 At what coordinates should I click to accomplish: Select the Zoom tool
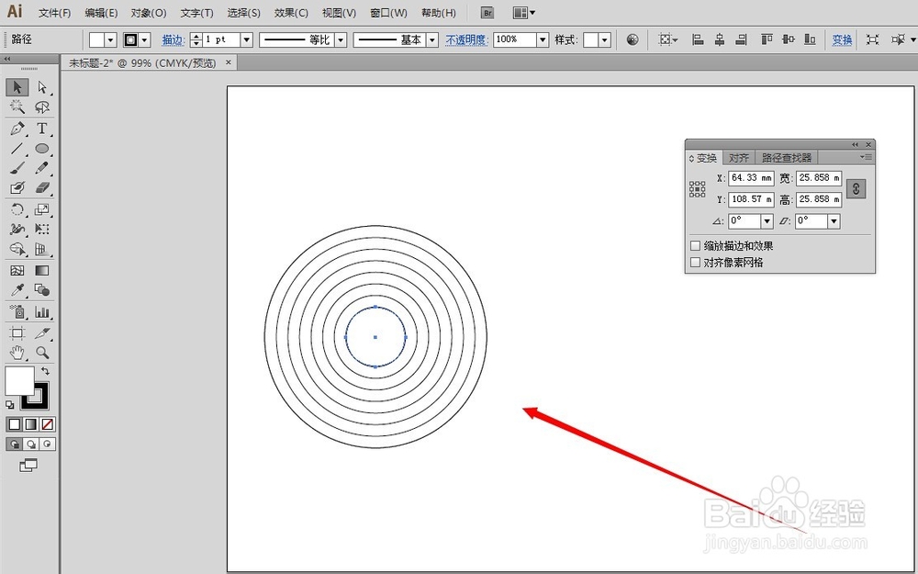41,352
